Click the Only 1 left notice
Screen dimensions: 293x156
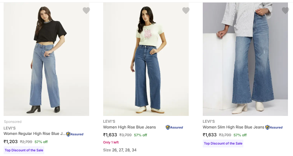(112, 142)
